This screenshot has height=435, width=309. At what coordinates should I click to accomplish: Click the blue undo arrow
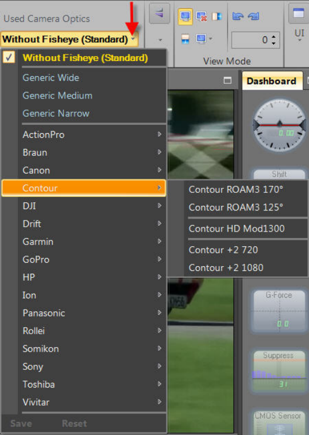237,16
